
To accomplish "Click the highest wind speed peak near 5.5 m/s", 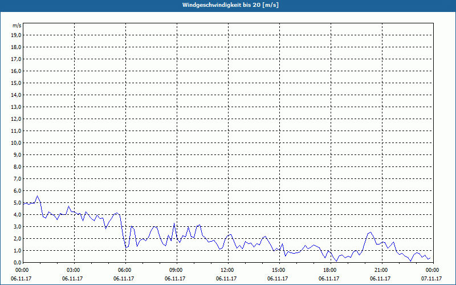I will tap(37, 196).
